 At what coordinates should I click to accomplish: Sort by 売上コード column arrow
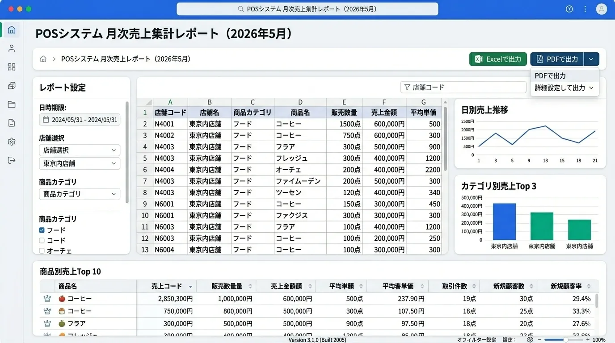coord(191,287)
